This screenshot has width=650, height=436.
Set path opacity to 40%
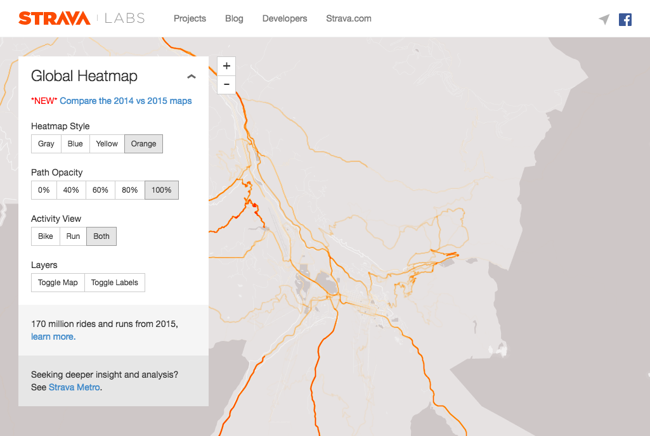click(71, 190)
